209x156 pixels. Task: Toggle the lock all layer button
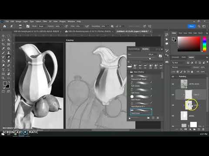tap(192, 71)
